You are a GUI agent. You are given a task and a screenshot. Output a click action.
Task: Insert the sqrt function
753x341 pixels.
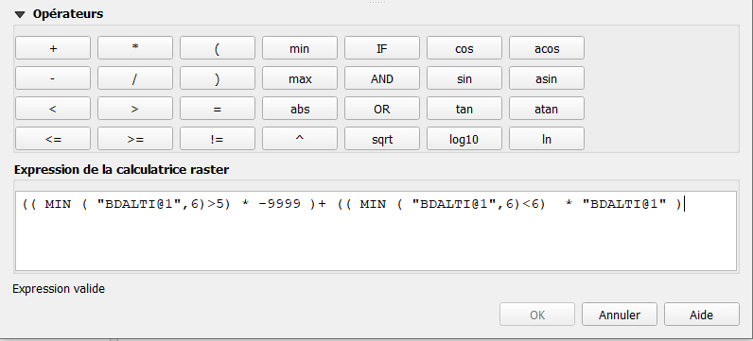pos(382,139)
